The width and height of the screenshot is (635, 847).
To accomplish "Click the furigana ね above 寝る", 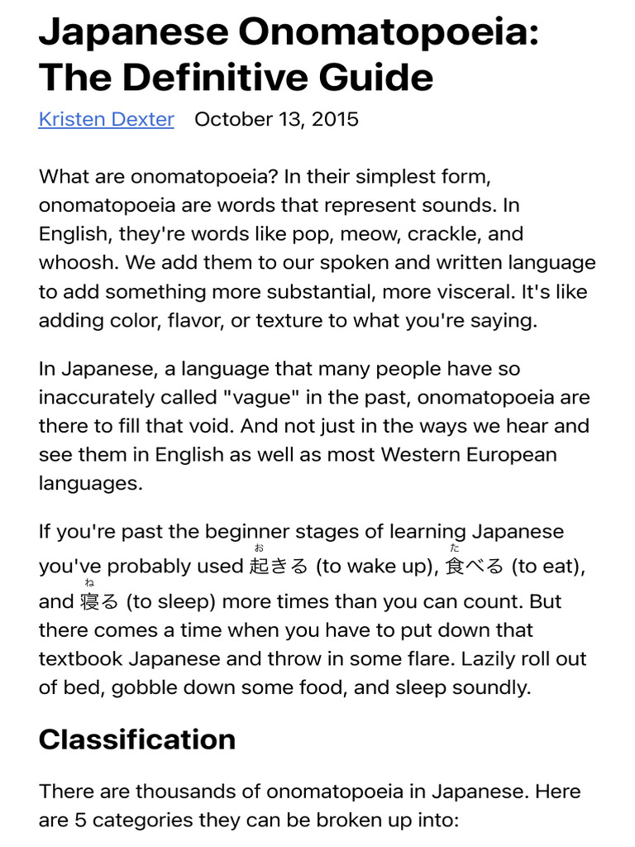I will click(x=89, y=582).
